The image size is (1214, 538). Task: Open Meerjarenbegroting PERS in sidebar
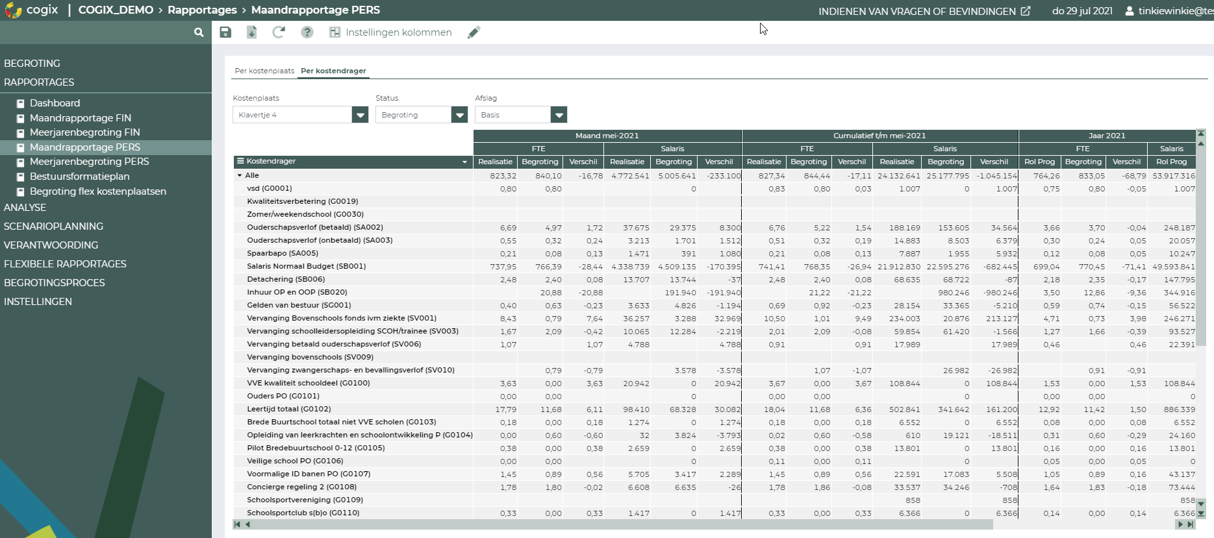(x=90, y=162)
